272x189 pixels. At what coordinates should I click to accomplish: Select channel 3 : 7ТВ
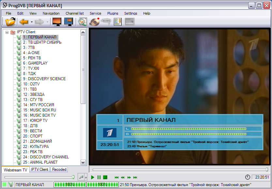(x=29, y=48)
